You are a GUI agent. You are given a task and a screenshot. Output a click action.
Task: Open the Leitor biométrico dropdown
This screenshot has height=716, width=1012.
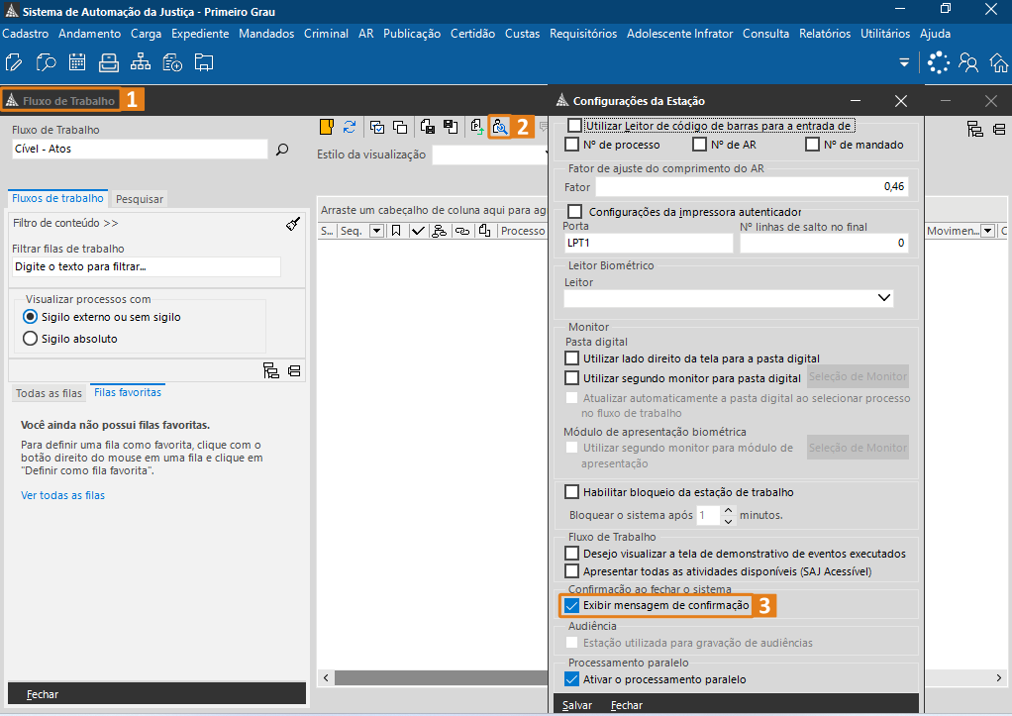coord(884,298)
